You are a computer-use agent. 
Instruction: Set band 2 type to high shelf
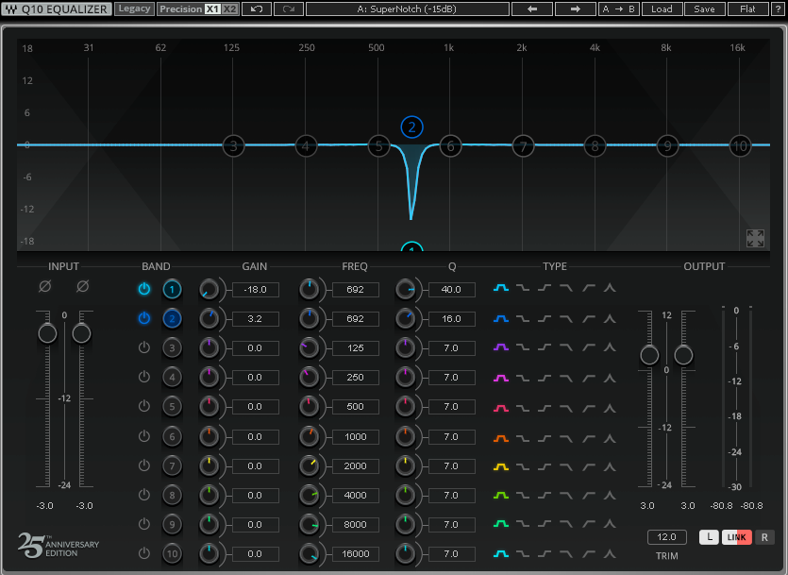545,319
